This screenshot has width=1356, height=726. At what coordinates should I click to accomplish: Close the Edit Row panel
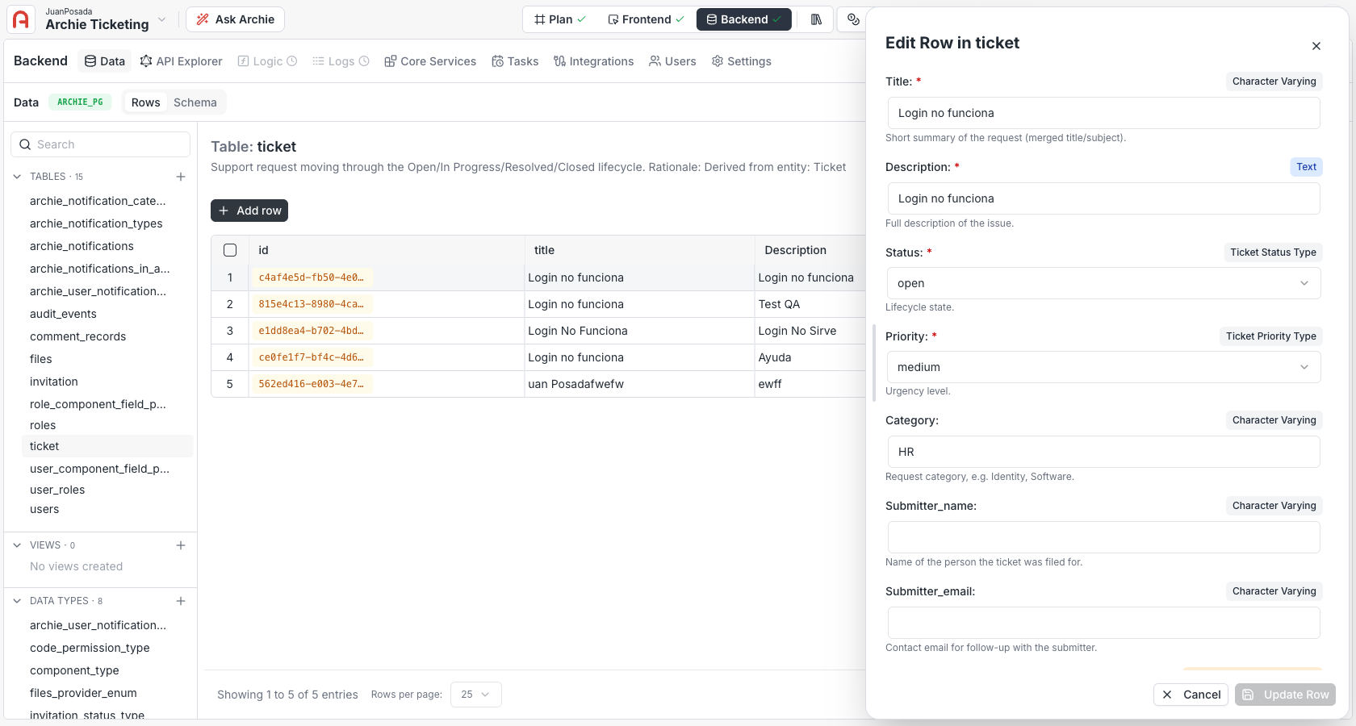pos(1316,46)
